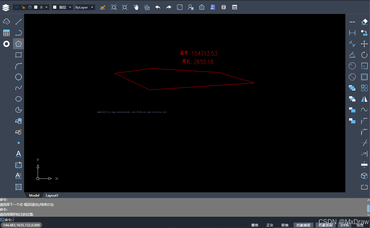Click the pencil line-edit icon in toolbar
The height and width of the screenshot is (228, 370).
[103, 7]
